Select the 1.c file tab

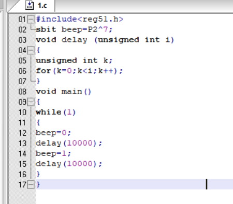35,6
